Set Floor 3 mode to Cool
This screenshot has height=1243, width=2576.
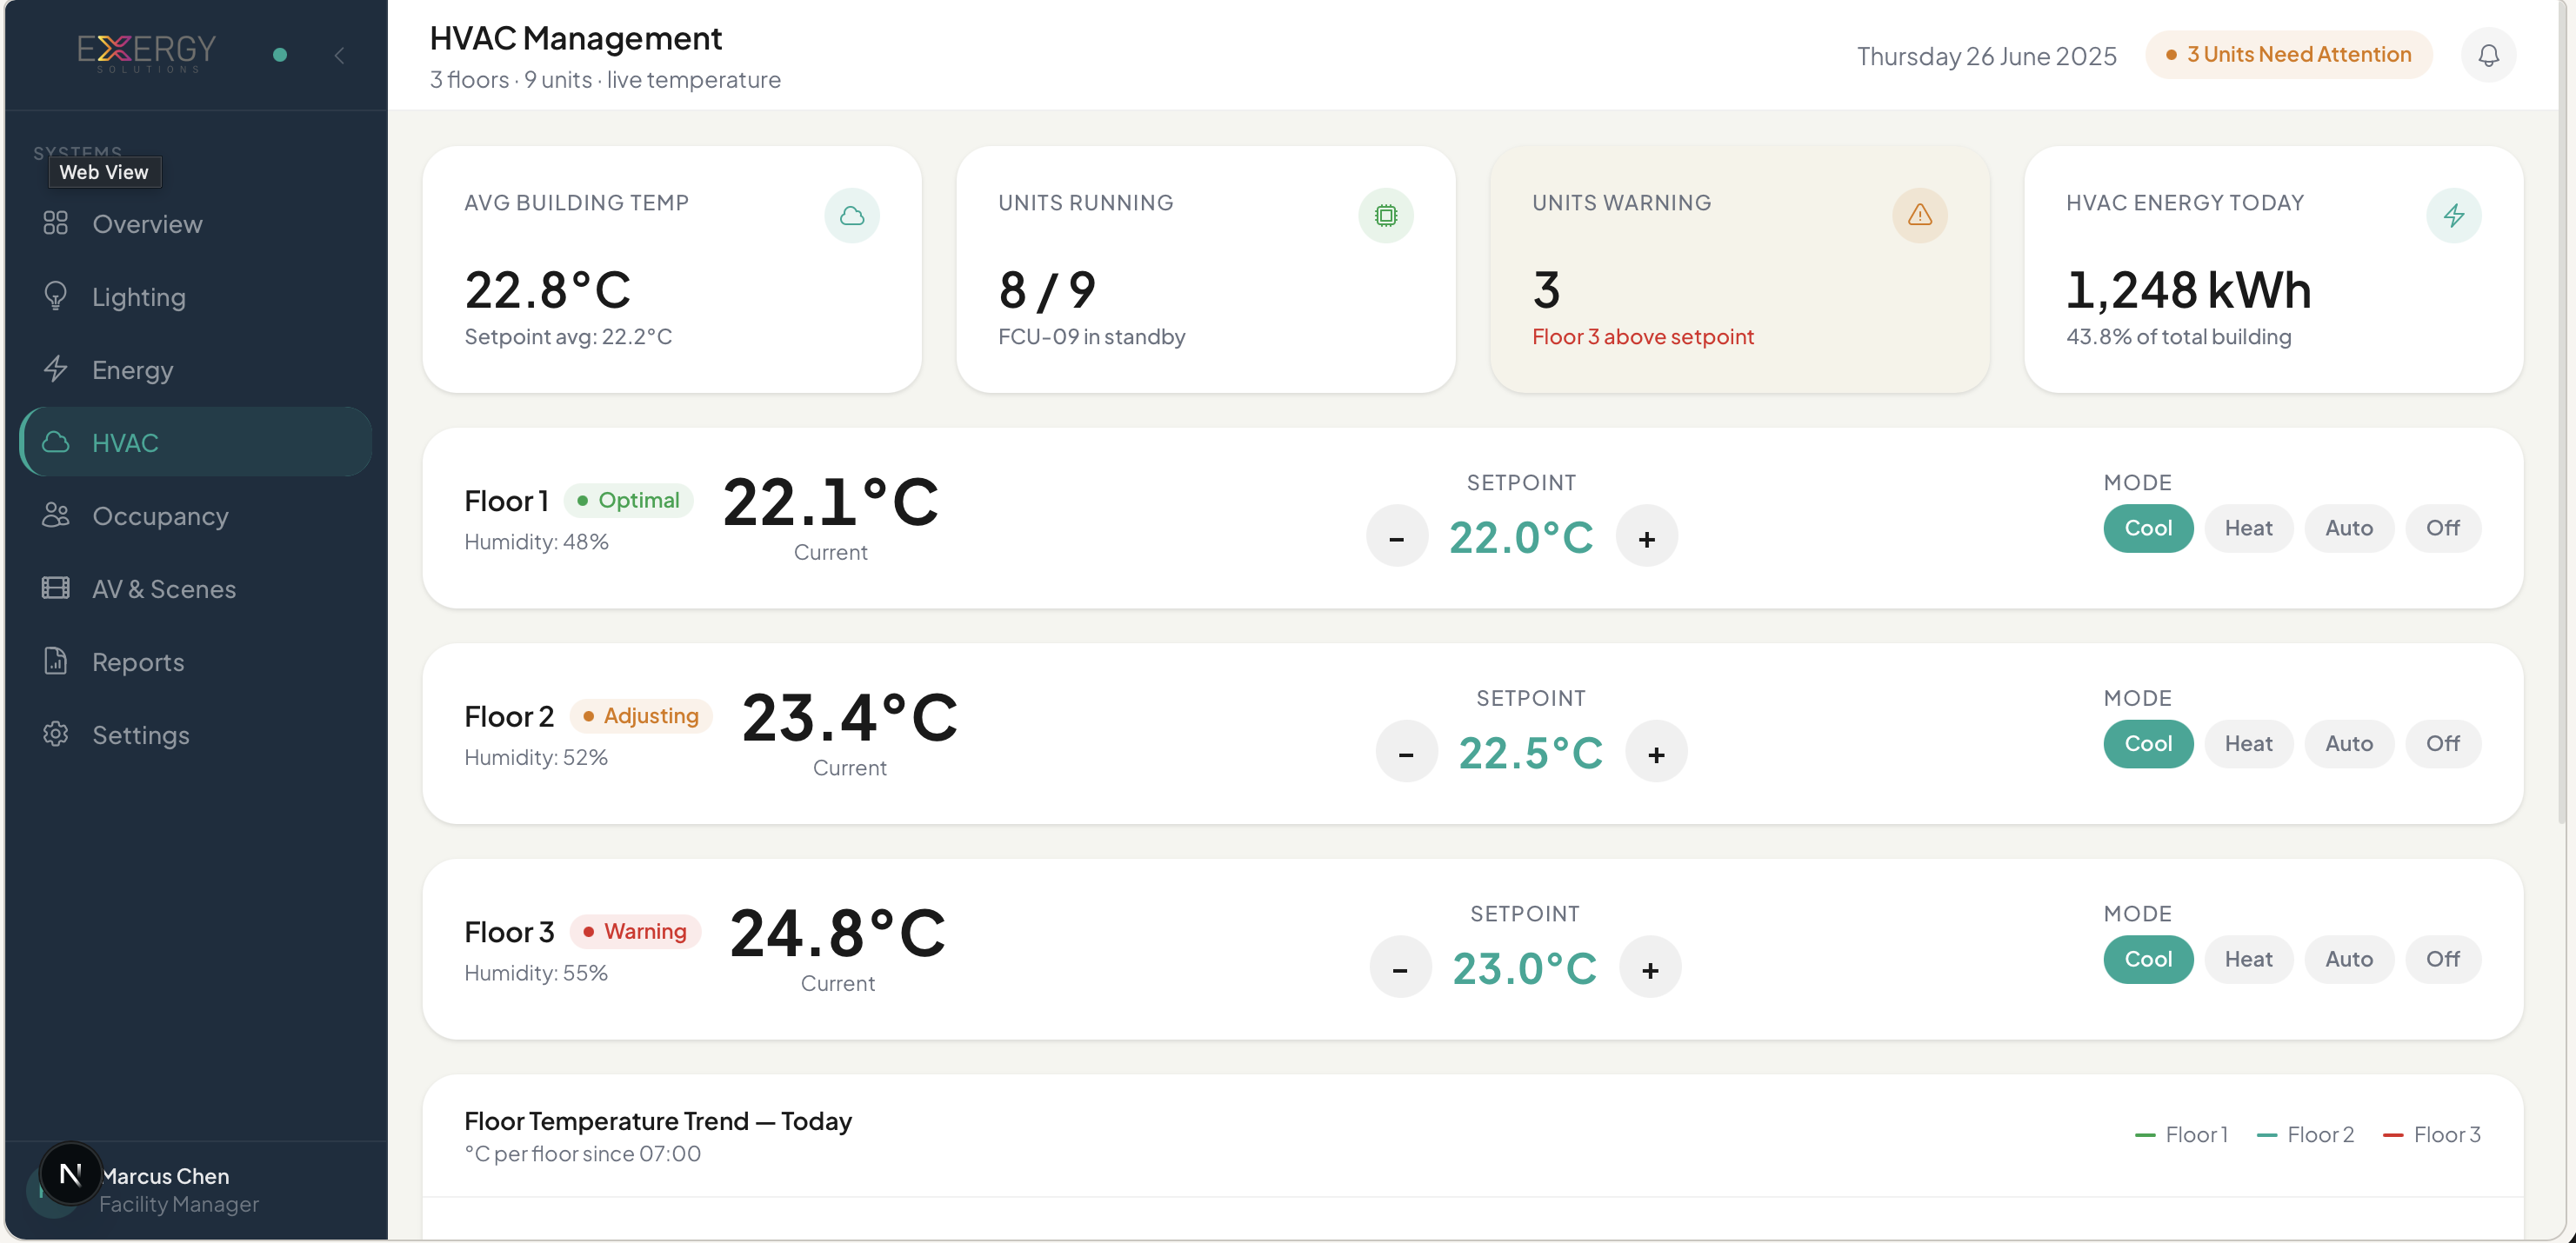[2148, 960]
